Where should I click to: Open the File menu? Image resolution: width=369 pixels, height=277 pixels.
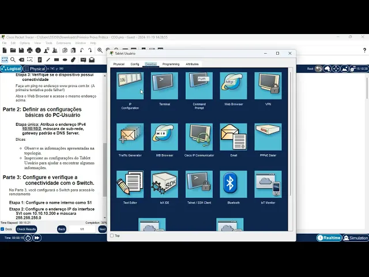click(4, 43)
